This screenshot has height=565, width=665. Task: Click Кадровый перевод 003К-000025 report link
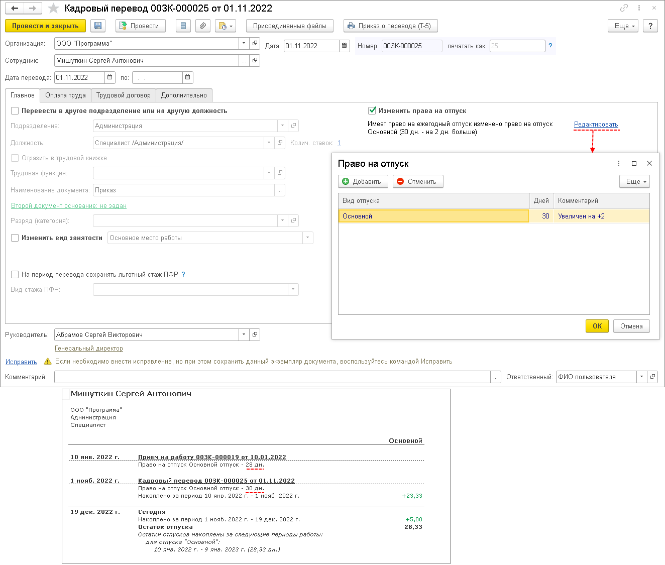pos(216,481)
